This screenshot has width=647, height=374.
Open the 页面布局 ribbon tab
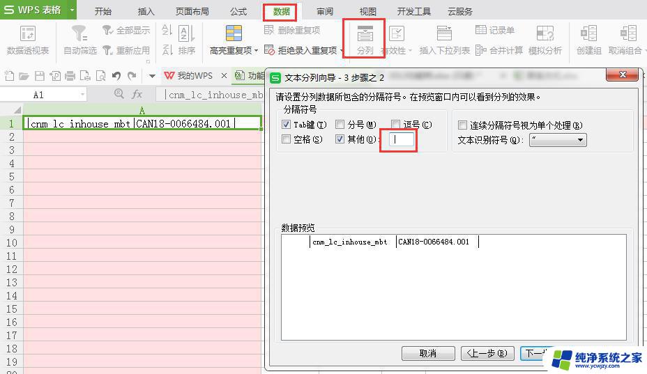(192, 11)
